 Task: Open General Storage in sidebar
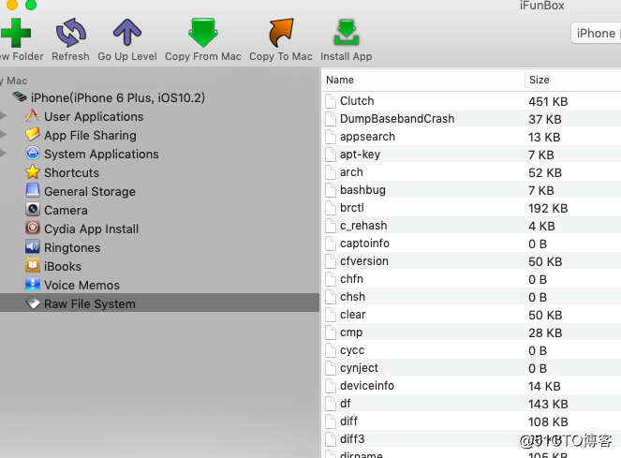[90, 191]
